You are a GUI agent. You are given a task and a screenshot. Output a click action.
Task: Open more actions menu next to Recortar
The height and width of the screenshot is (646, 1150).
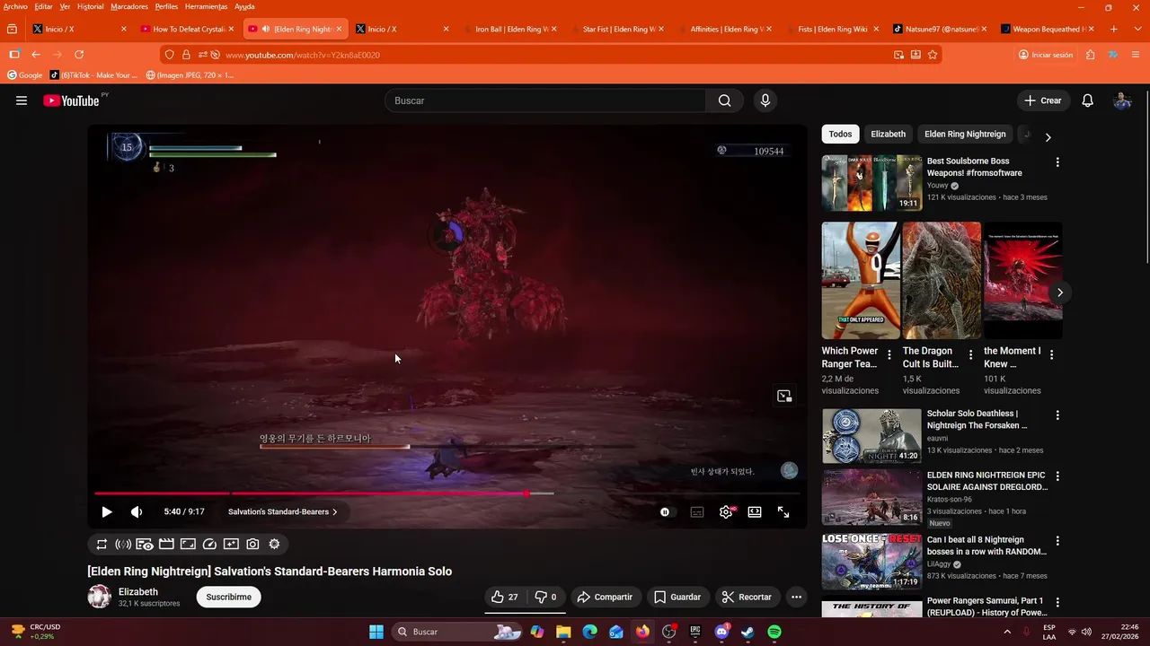coord(796,597)
